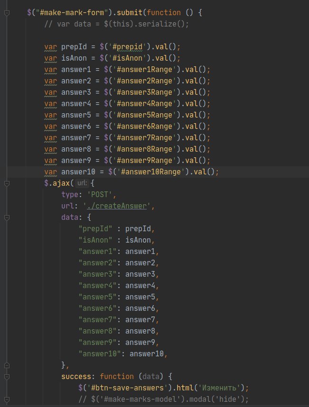Collapse the make-mark-form submit function fold
The width and height of the screenshot is (309, 407).
tap(7, 13)
